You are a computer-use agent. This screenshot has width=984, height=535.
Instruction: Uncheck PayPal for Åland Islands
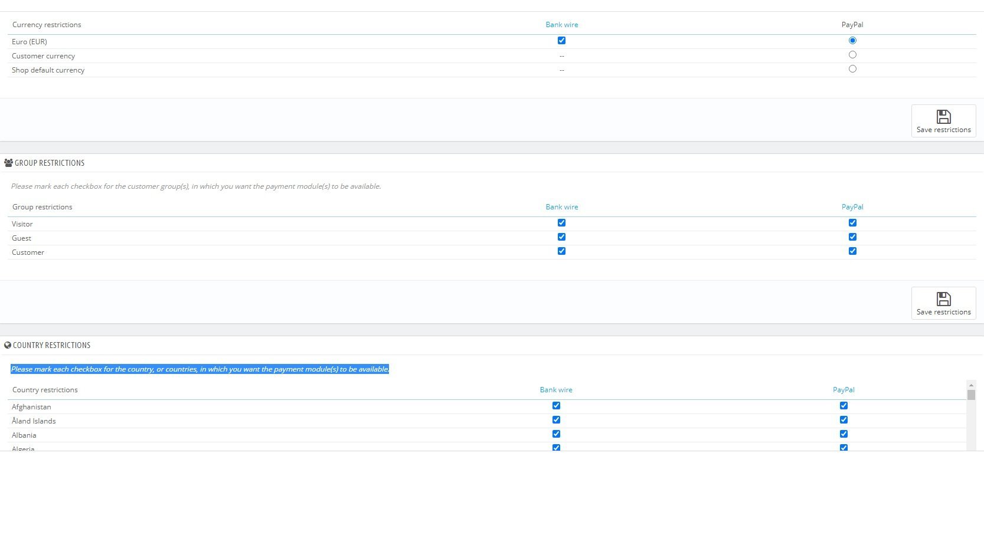(844, 420)
